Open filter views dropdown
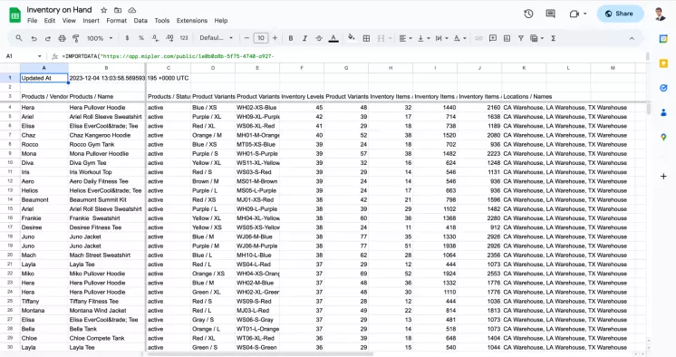This screenshot has height=357, width=676. pyautogui.click(x=536, y=38)
